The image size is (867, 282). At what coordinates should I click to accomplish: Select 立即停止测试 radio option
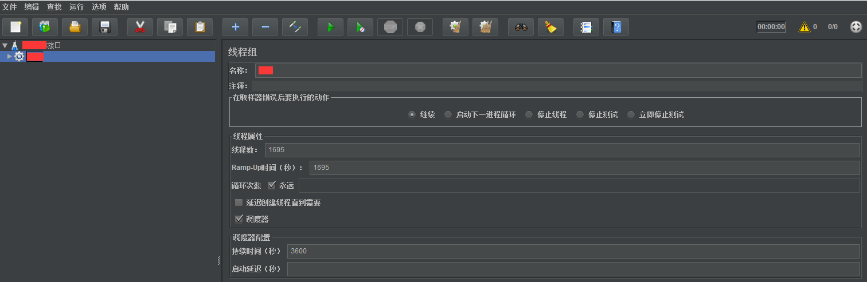point(631,114)
